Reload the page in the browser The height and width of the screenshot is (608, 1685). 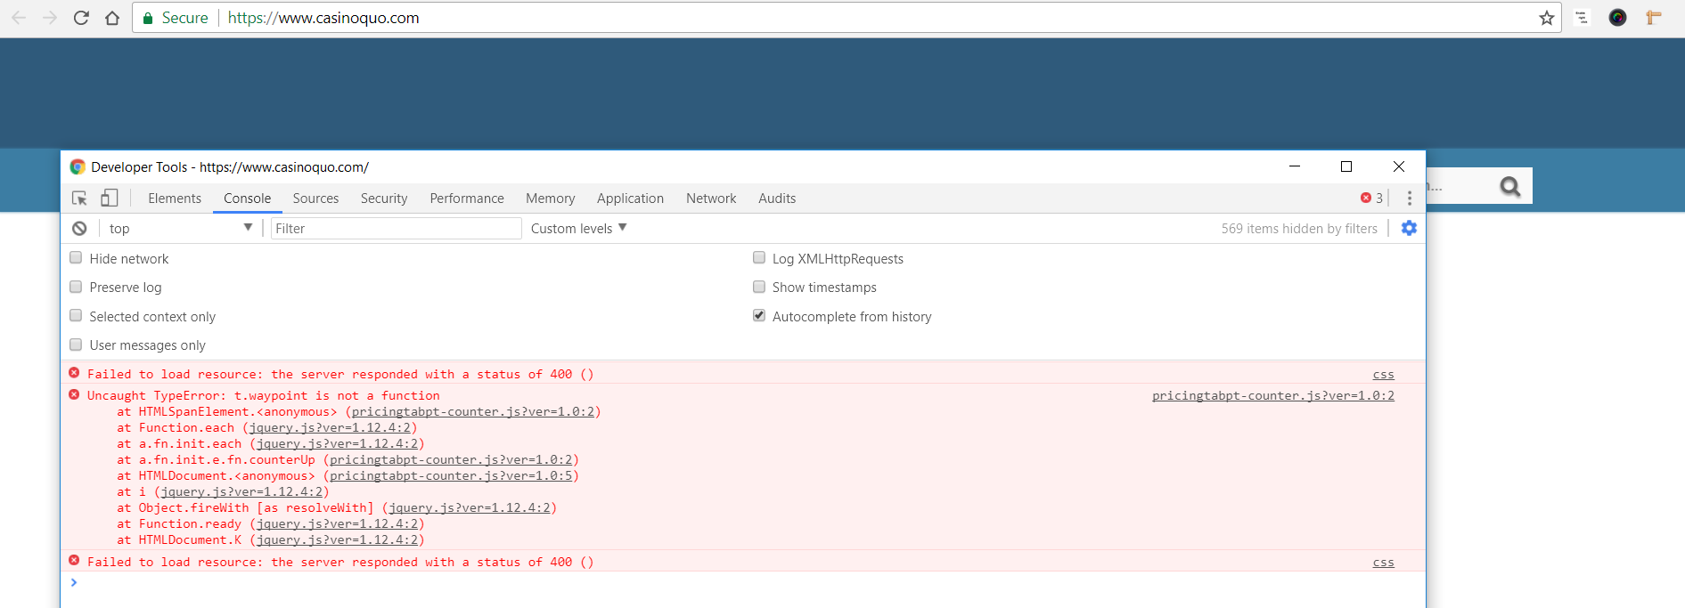coord(81,18)
